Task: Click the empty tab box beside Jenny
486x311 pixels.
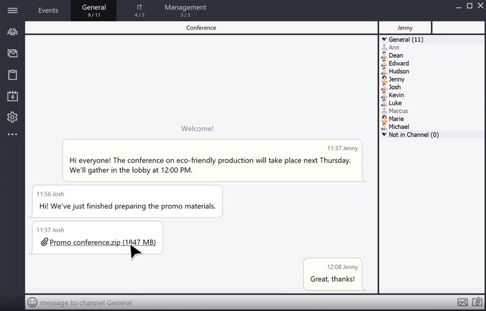Action: pos(458,27)
